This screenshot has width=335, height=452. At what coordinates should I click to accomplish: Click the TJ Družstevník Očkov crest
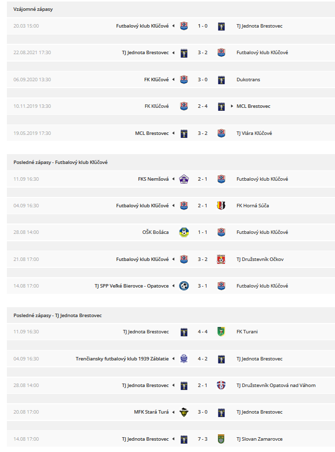pyautogui.click(x=221, y=259)
